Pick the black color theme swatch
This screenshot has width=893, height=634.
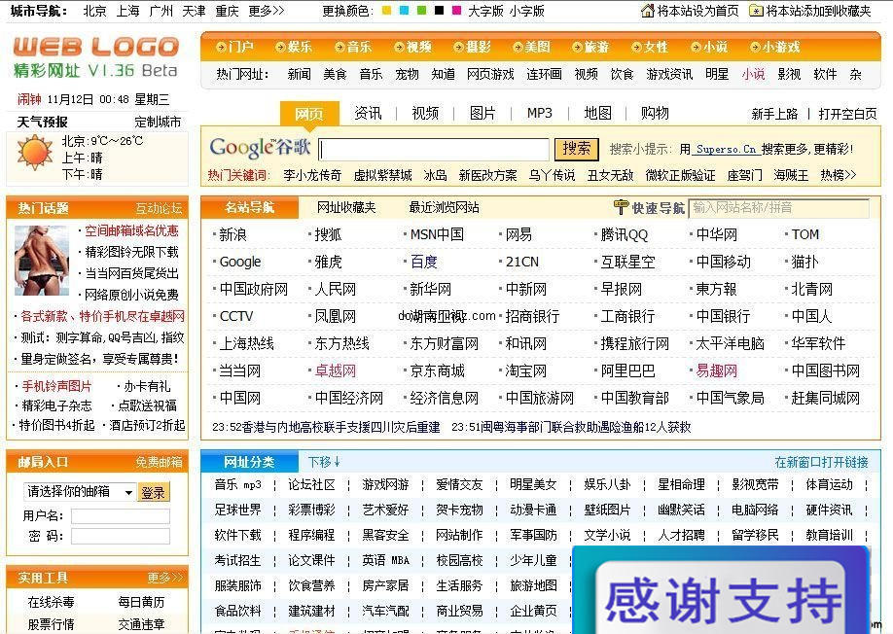point(439,11)
